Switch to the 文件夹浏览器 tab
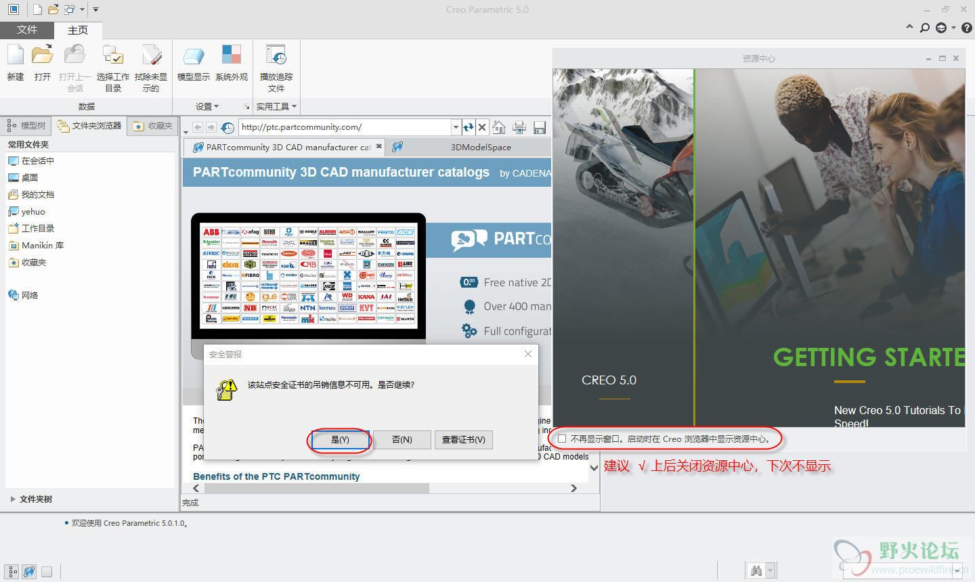The width and height of the screenshot is (975, 582). pos(89,125)
